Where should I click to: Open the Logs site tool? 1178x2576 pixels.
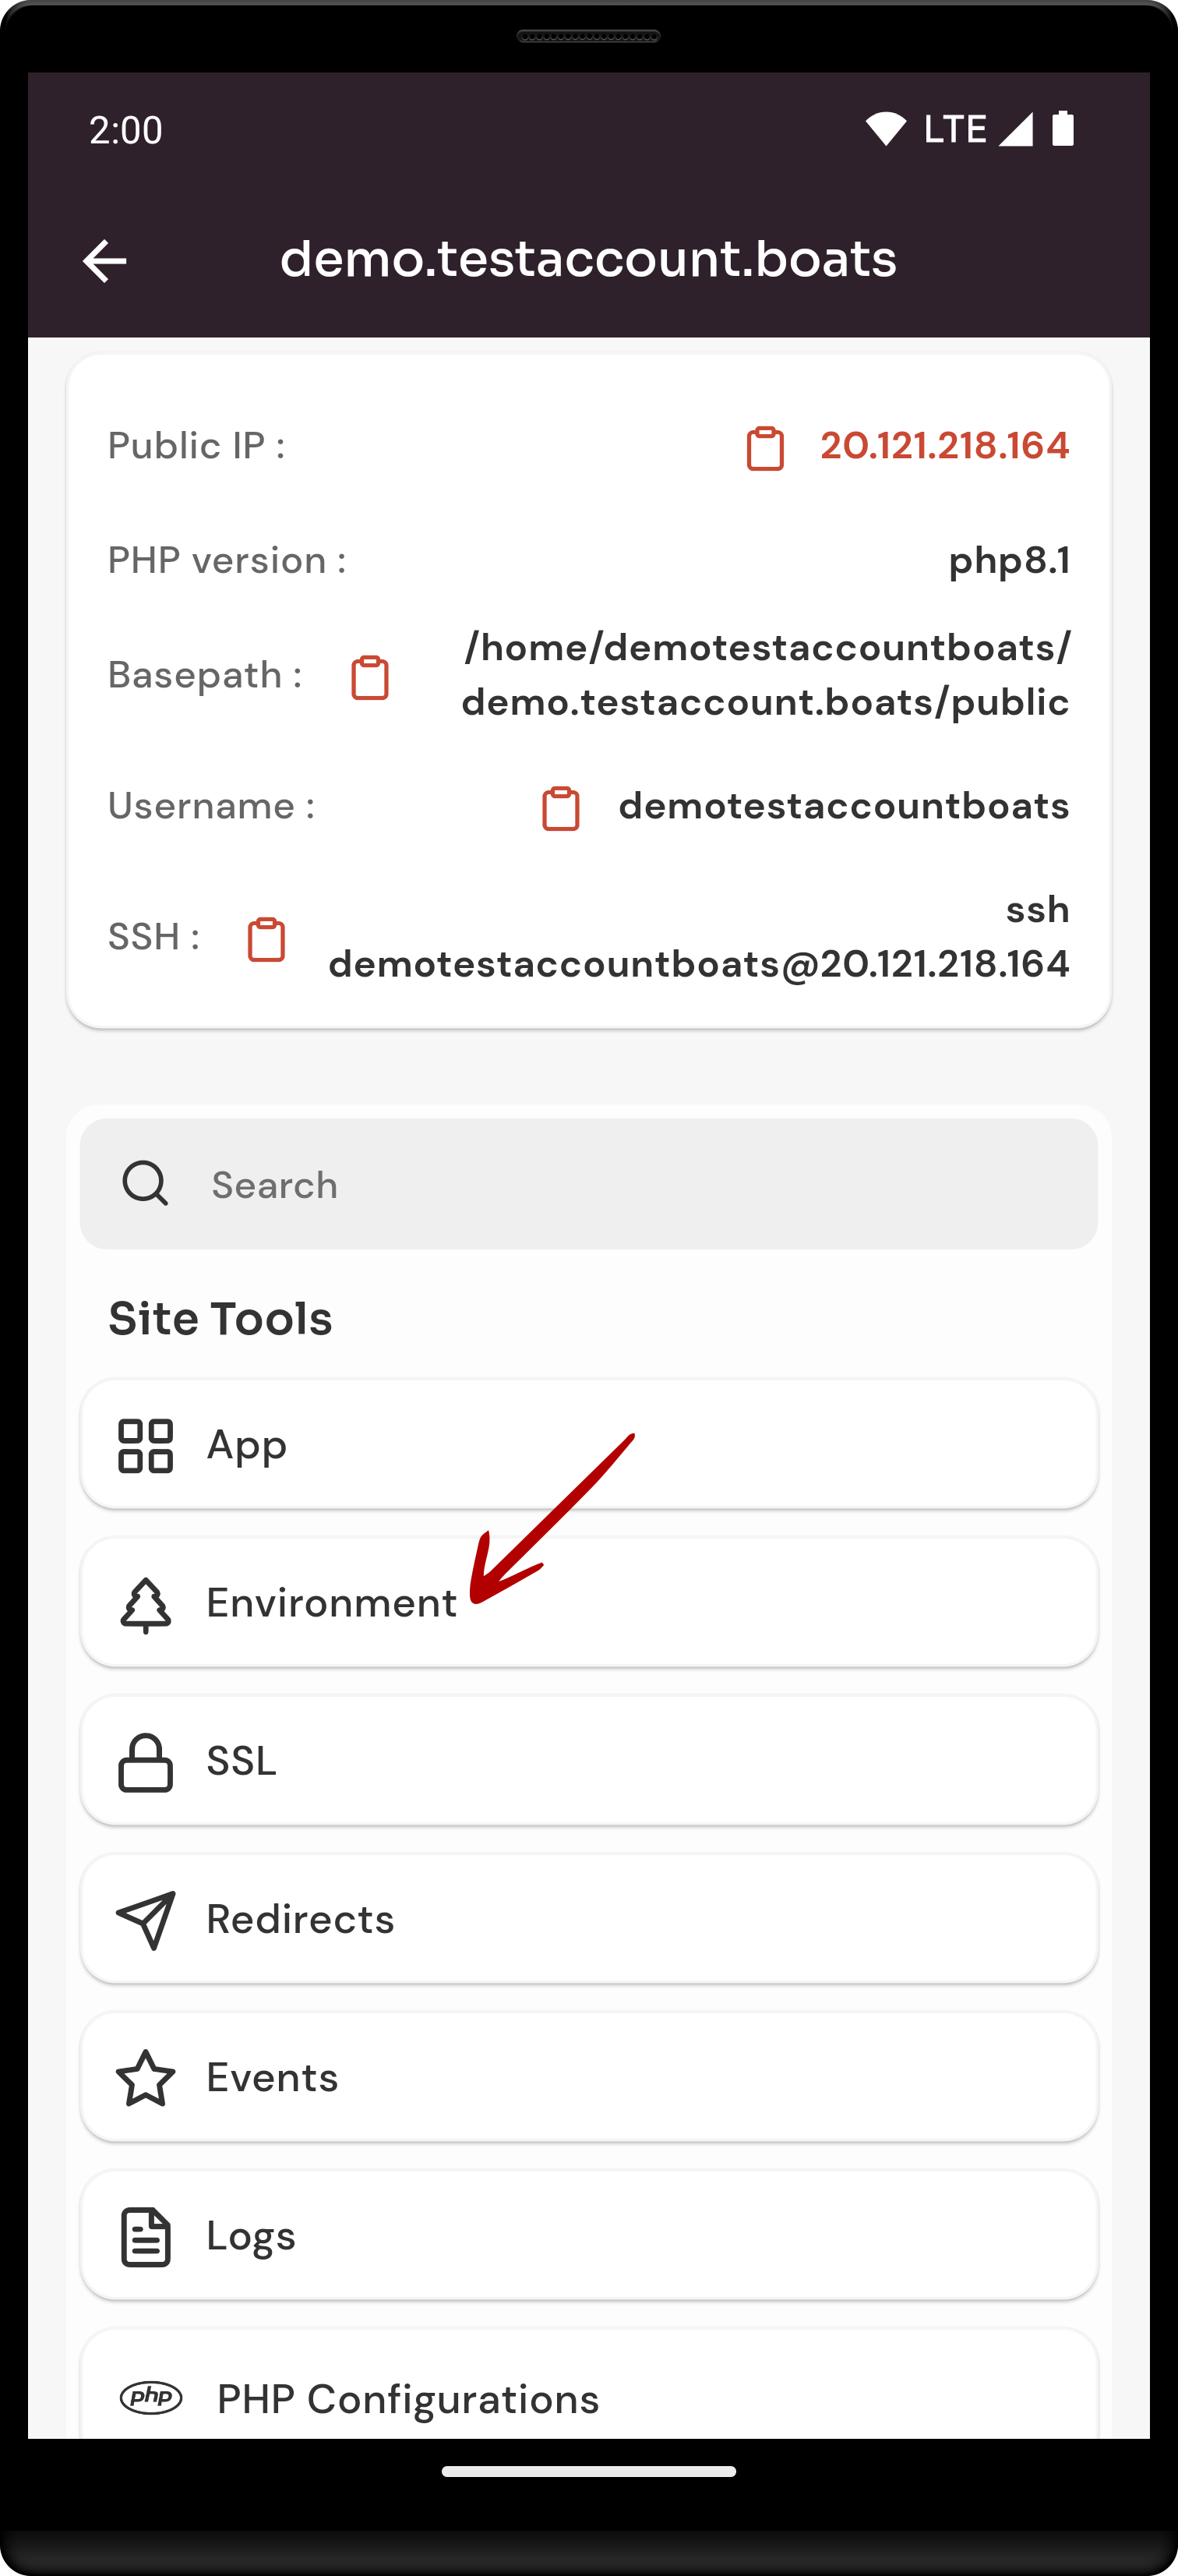(589, 2234)
